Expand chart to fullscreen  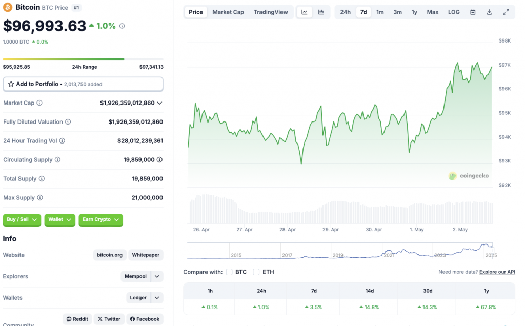click(x=506, y=12)
